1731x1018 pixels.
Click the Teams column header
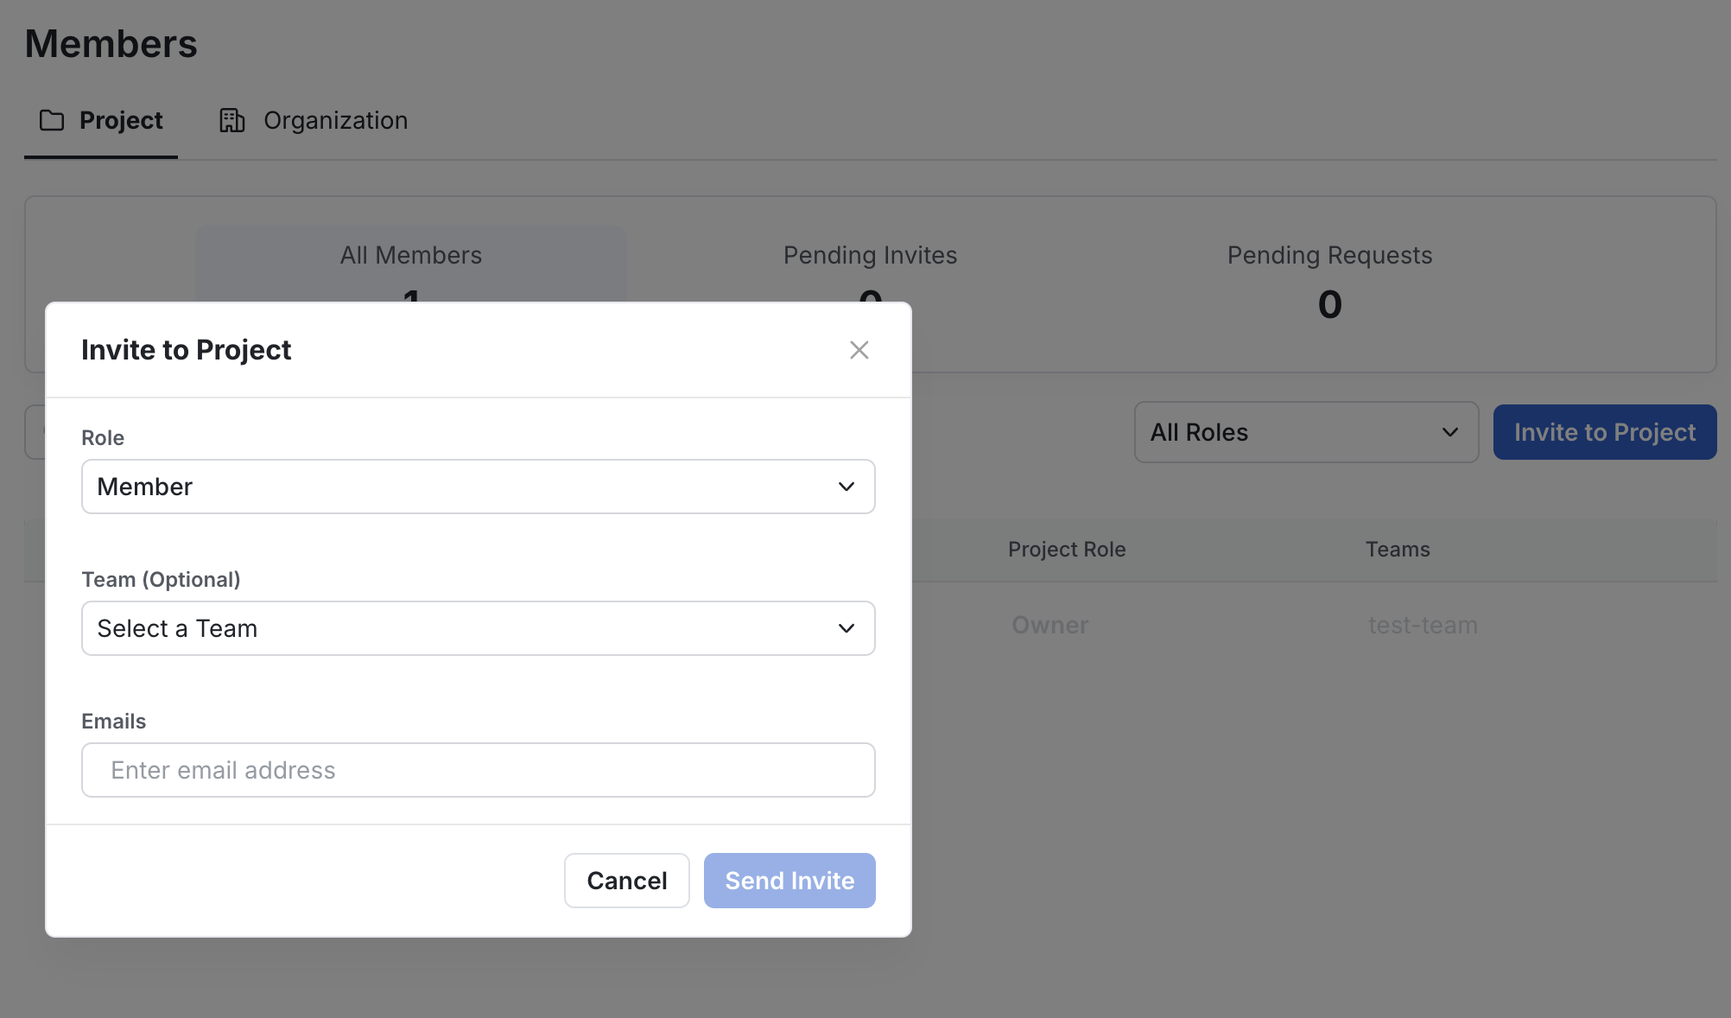1397,550
